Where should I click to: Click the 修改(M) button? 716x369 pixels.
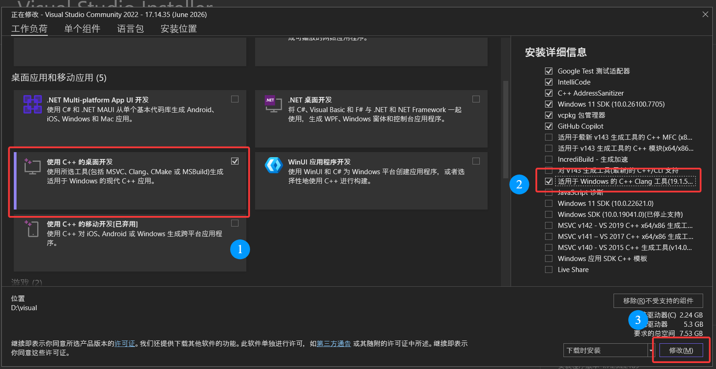(x=681, y=350)
